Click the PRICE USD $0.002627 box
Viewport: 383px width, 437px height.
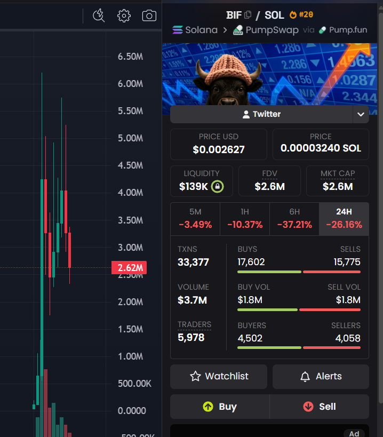click(219, 145)
